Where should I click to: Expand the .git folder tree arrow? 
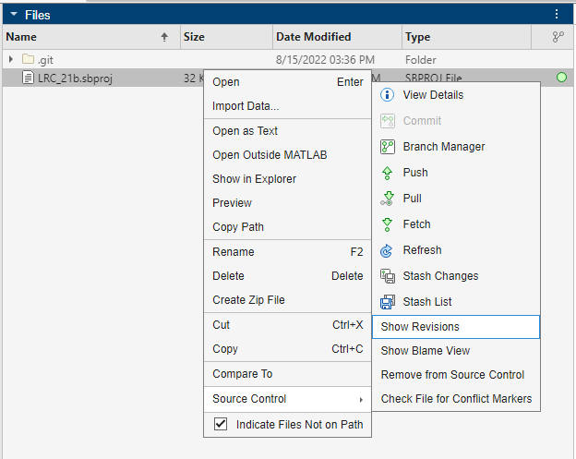(x=11, y=60)
